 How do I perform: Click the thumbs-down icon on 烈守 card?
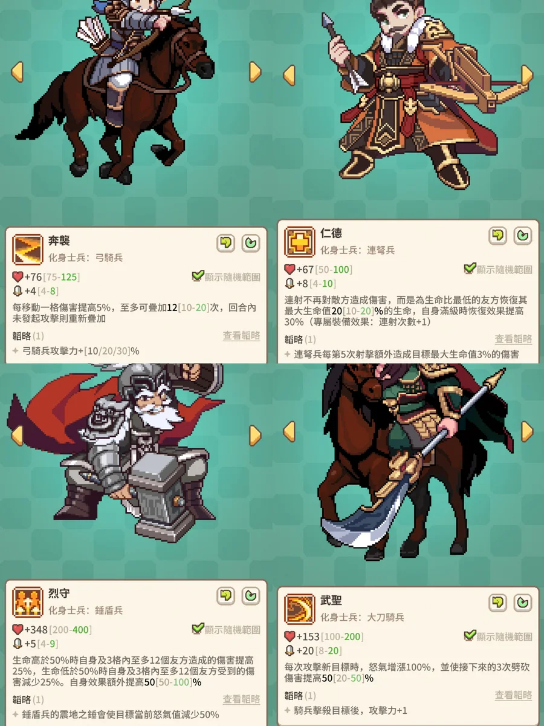coord(226,596)
